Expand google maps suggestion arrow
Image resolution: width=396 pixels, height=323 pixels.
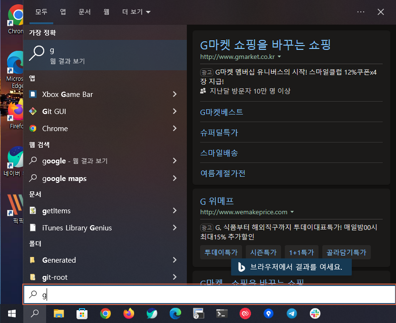pyautogui.click(x=175, y=179)
